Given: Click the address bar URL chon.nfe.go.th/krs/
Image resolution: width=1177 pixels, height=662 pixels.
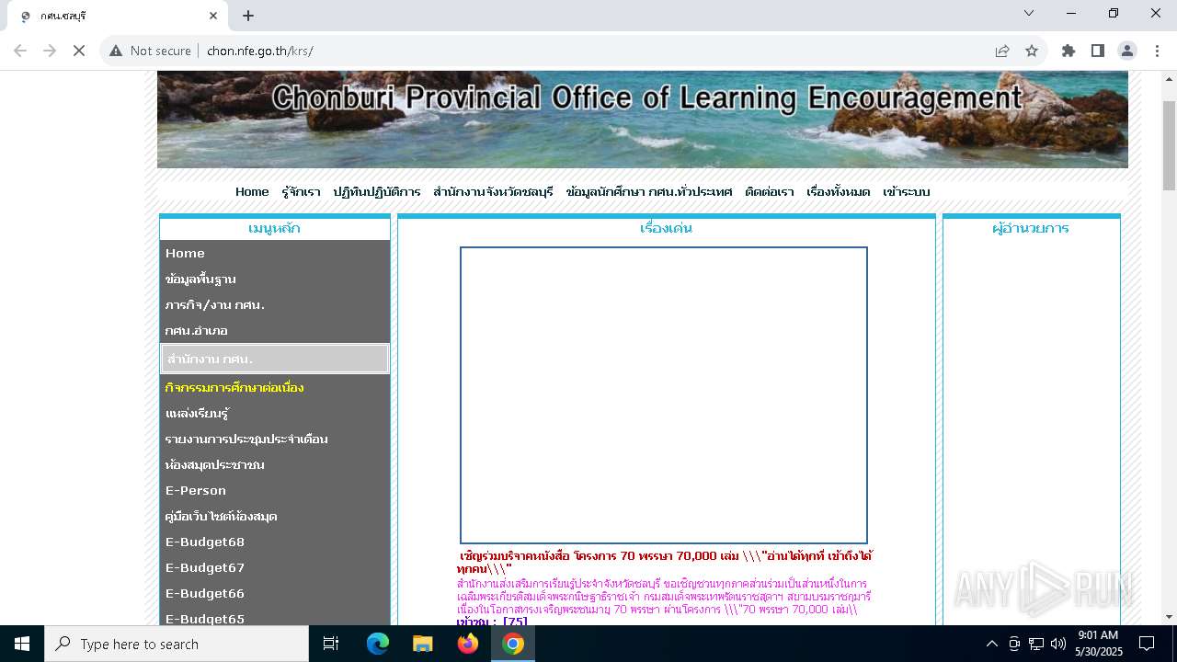Looking at the screenshot, I should point(260,51).
